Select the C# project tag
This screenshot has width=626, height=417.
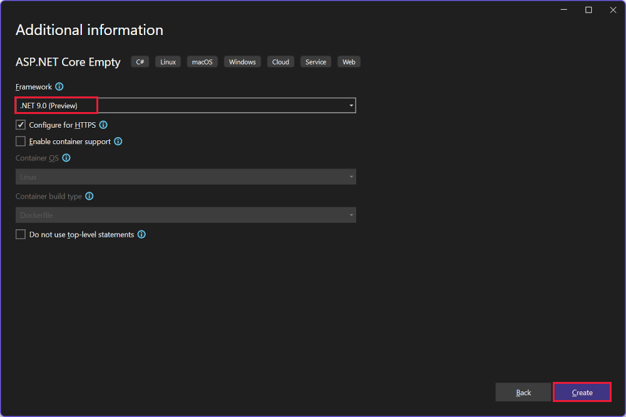(140, 61)
